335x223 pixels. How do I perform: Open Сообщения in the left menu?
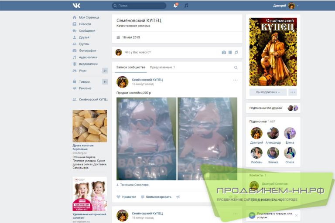pyautogui.click(x=87, y=31)
